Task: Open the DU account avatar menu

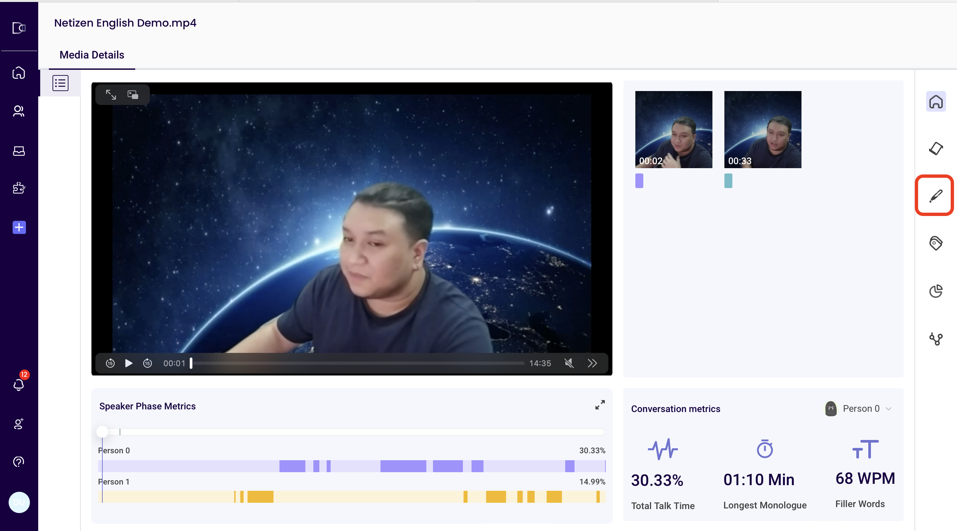Action: pyautogui.click(x=19, y=502)
